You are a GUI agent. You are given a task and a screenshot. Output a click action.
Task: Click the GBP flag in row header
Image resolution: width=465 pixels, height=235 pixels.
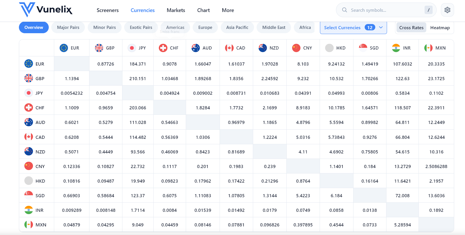coord(29,78)
